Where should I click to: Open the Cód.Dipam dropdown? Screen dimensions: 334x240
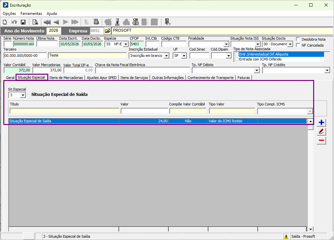point(229,56)
